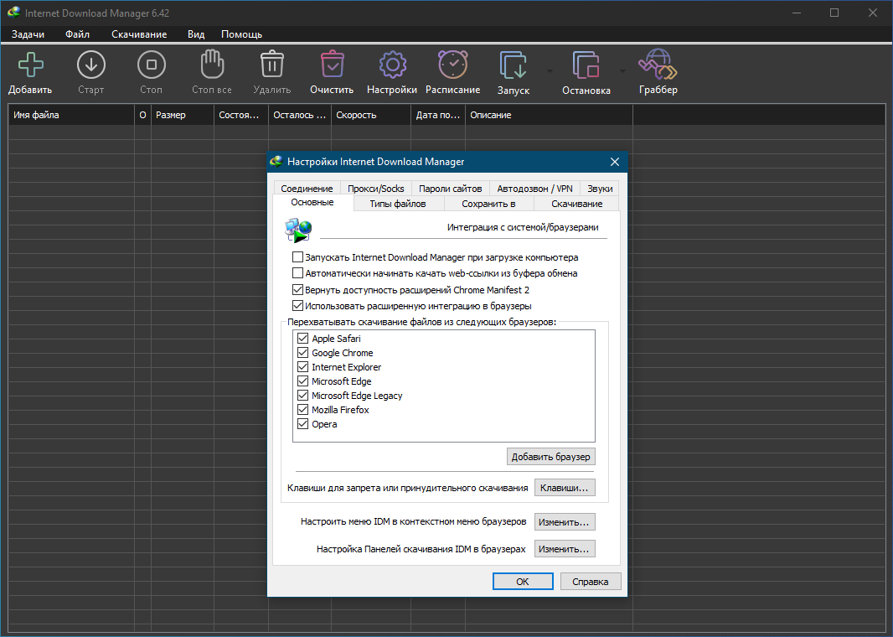Click the Остановка queue stop icon
Viewport: 893px width, 637px height.
pyautogui.click(x=586, y=65)
